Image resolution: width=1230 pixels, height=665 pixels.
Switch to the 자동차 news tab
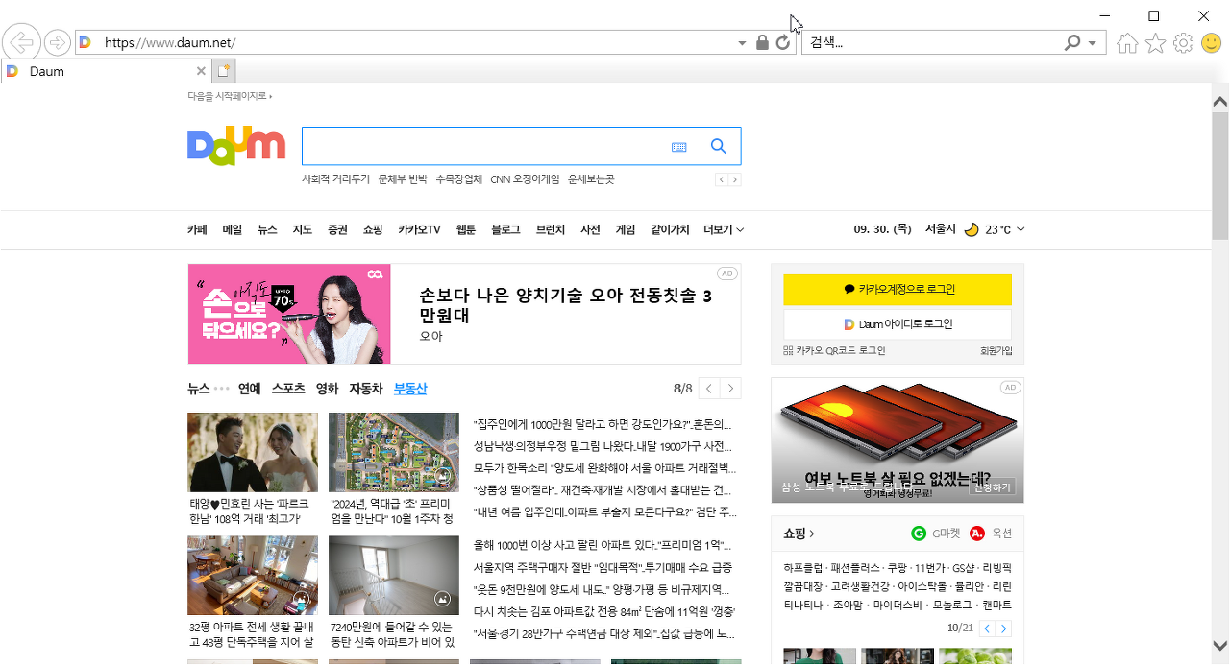point(366,389)
